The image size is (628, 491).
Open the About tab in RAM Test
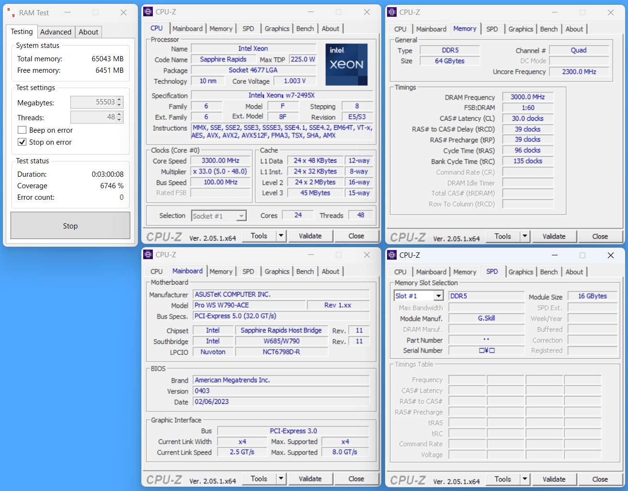[89, 32]
